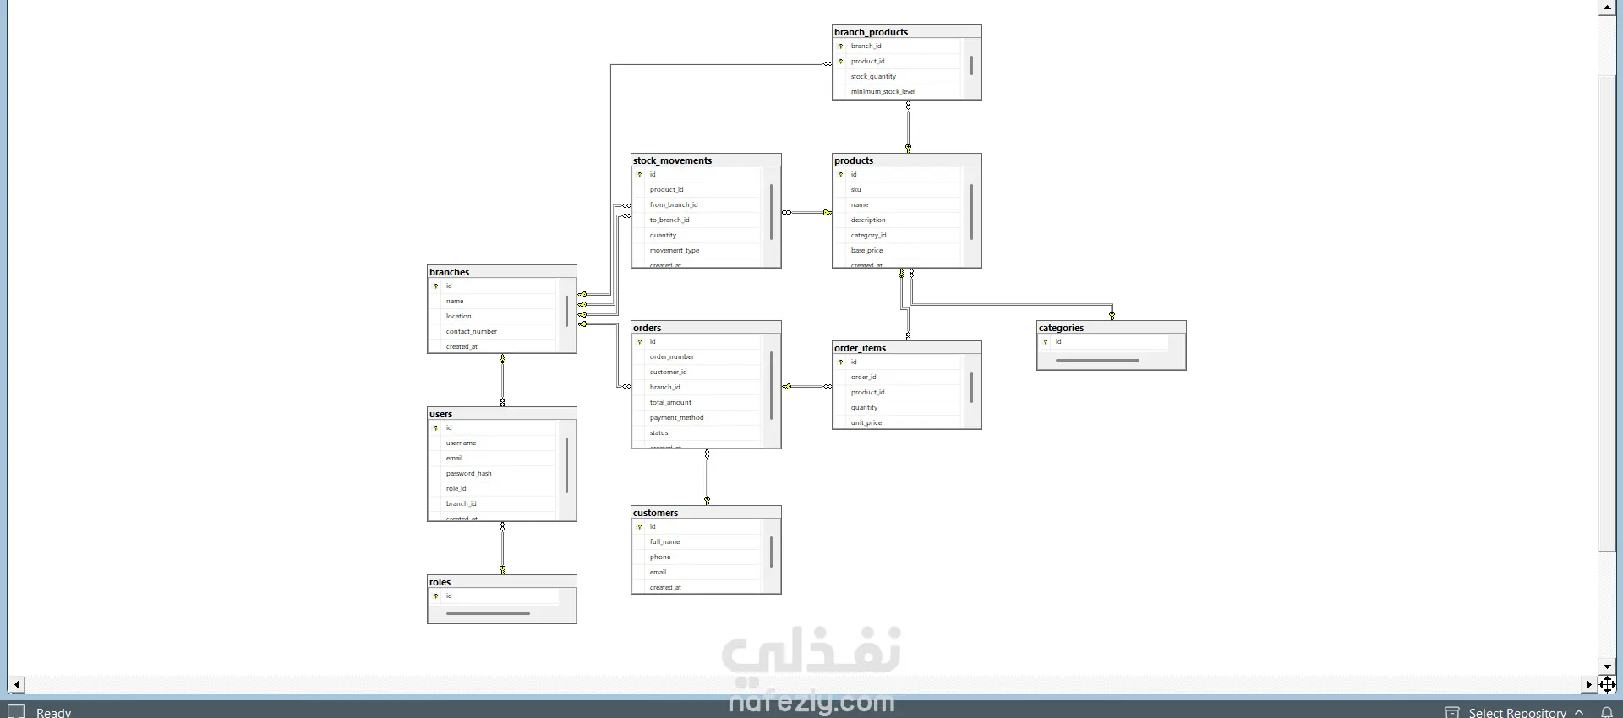Click the primary key icon in users table
Screen dimensions: 1623x718
click(x=436, y=428)
